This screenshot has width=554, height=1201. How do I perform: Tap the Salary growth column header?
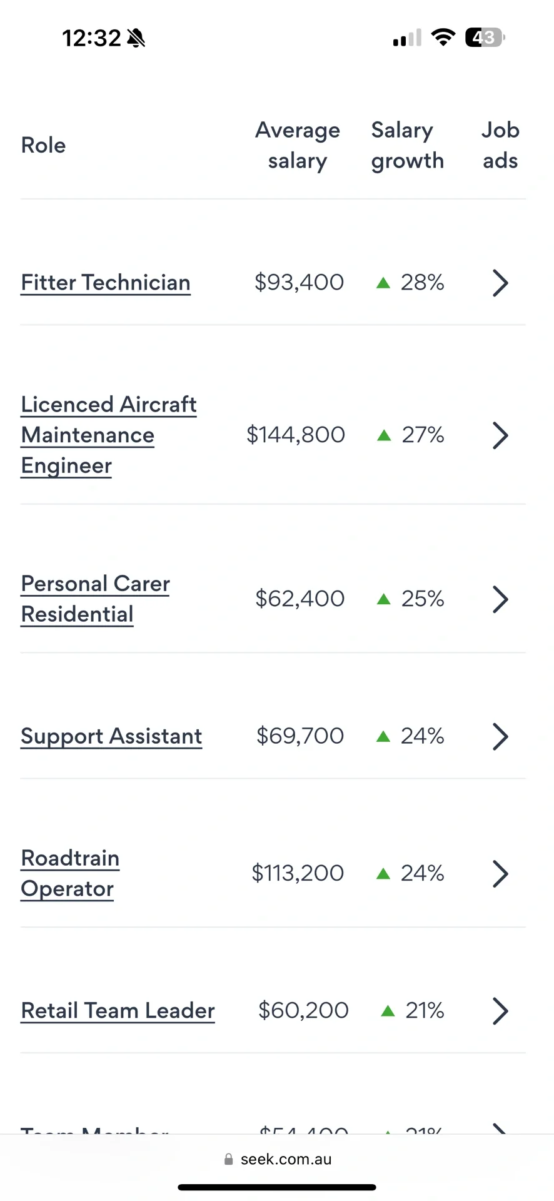click(407, 145)
